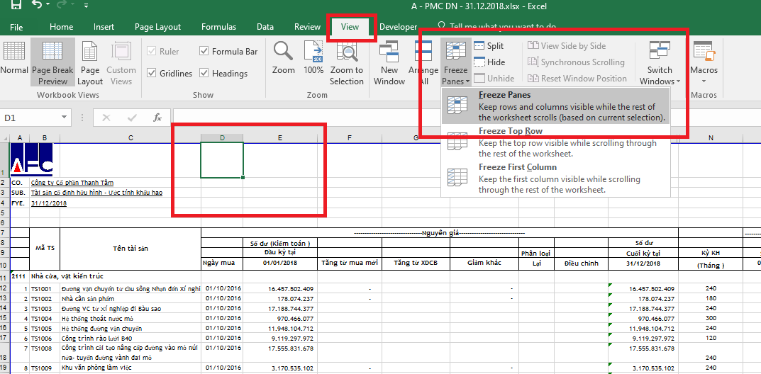761x374 pixels.
Task: Open the Formulas ribbon tab
Action: click(x=218, y=27)
